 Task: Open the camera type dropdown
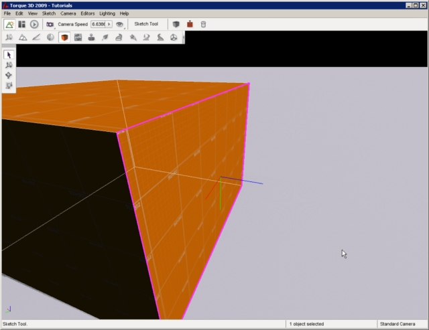point(50,24)
